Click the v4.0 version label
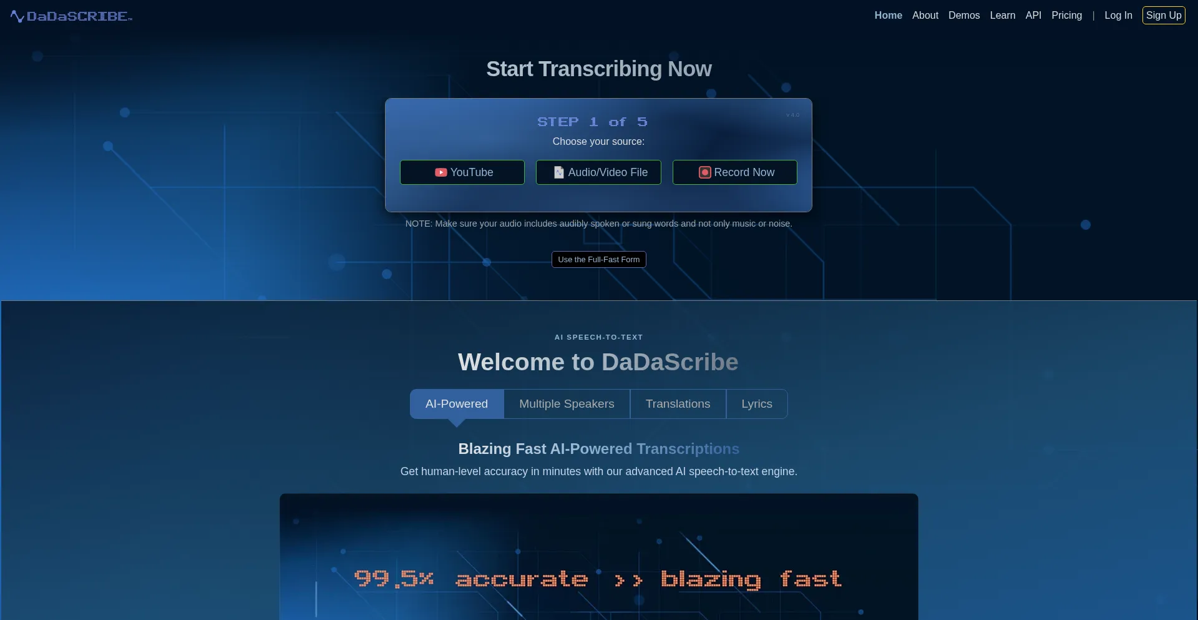 pyautogui.click(x=792, y=115)
